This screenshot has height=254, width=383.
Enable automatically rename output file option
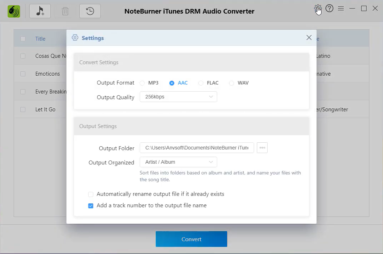pos(91,194)
